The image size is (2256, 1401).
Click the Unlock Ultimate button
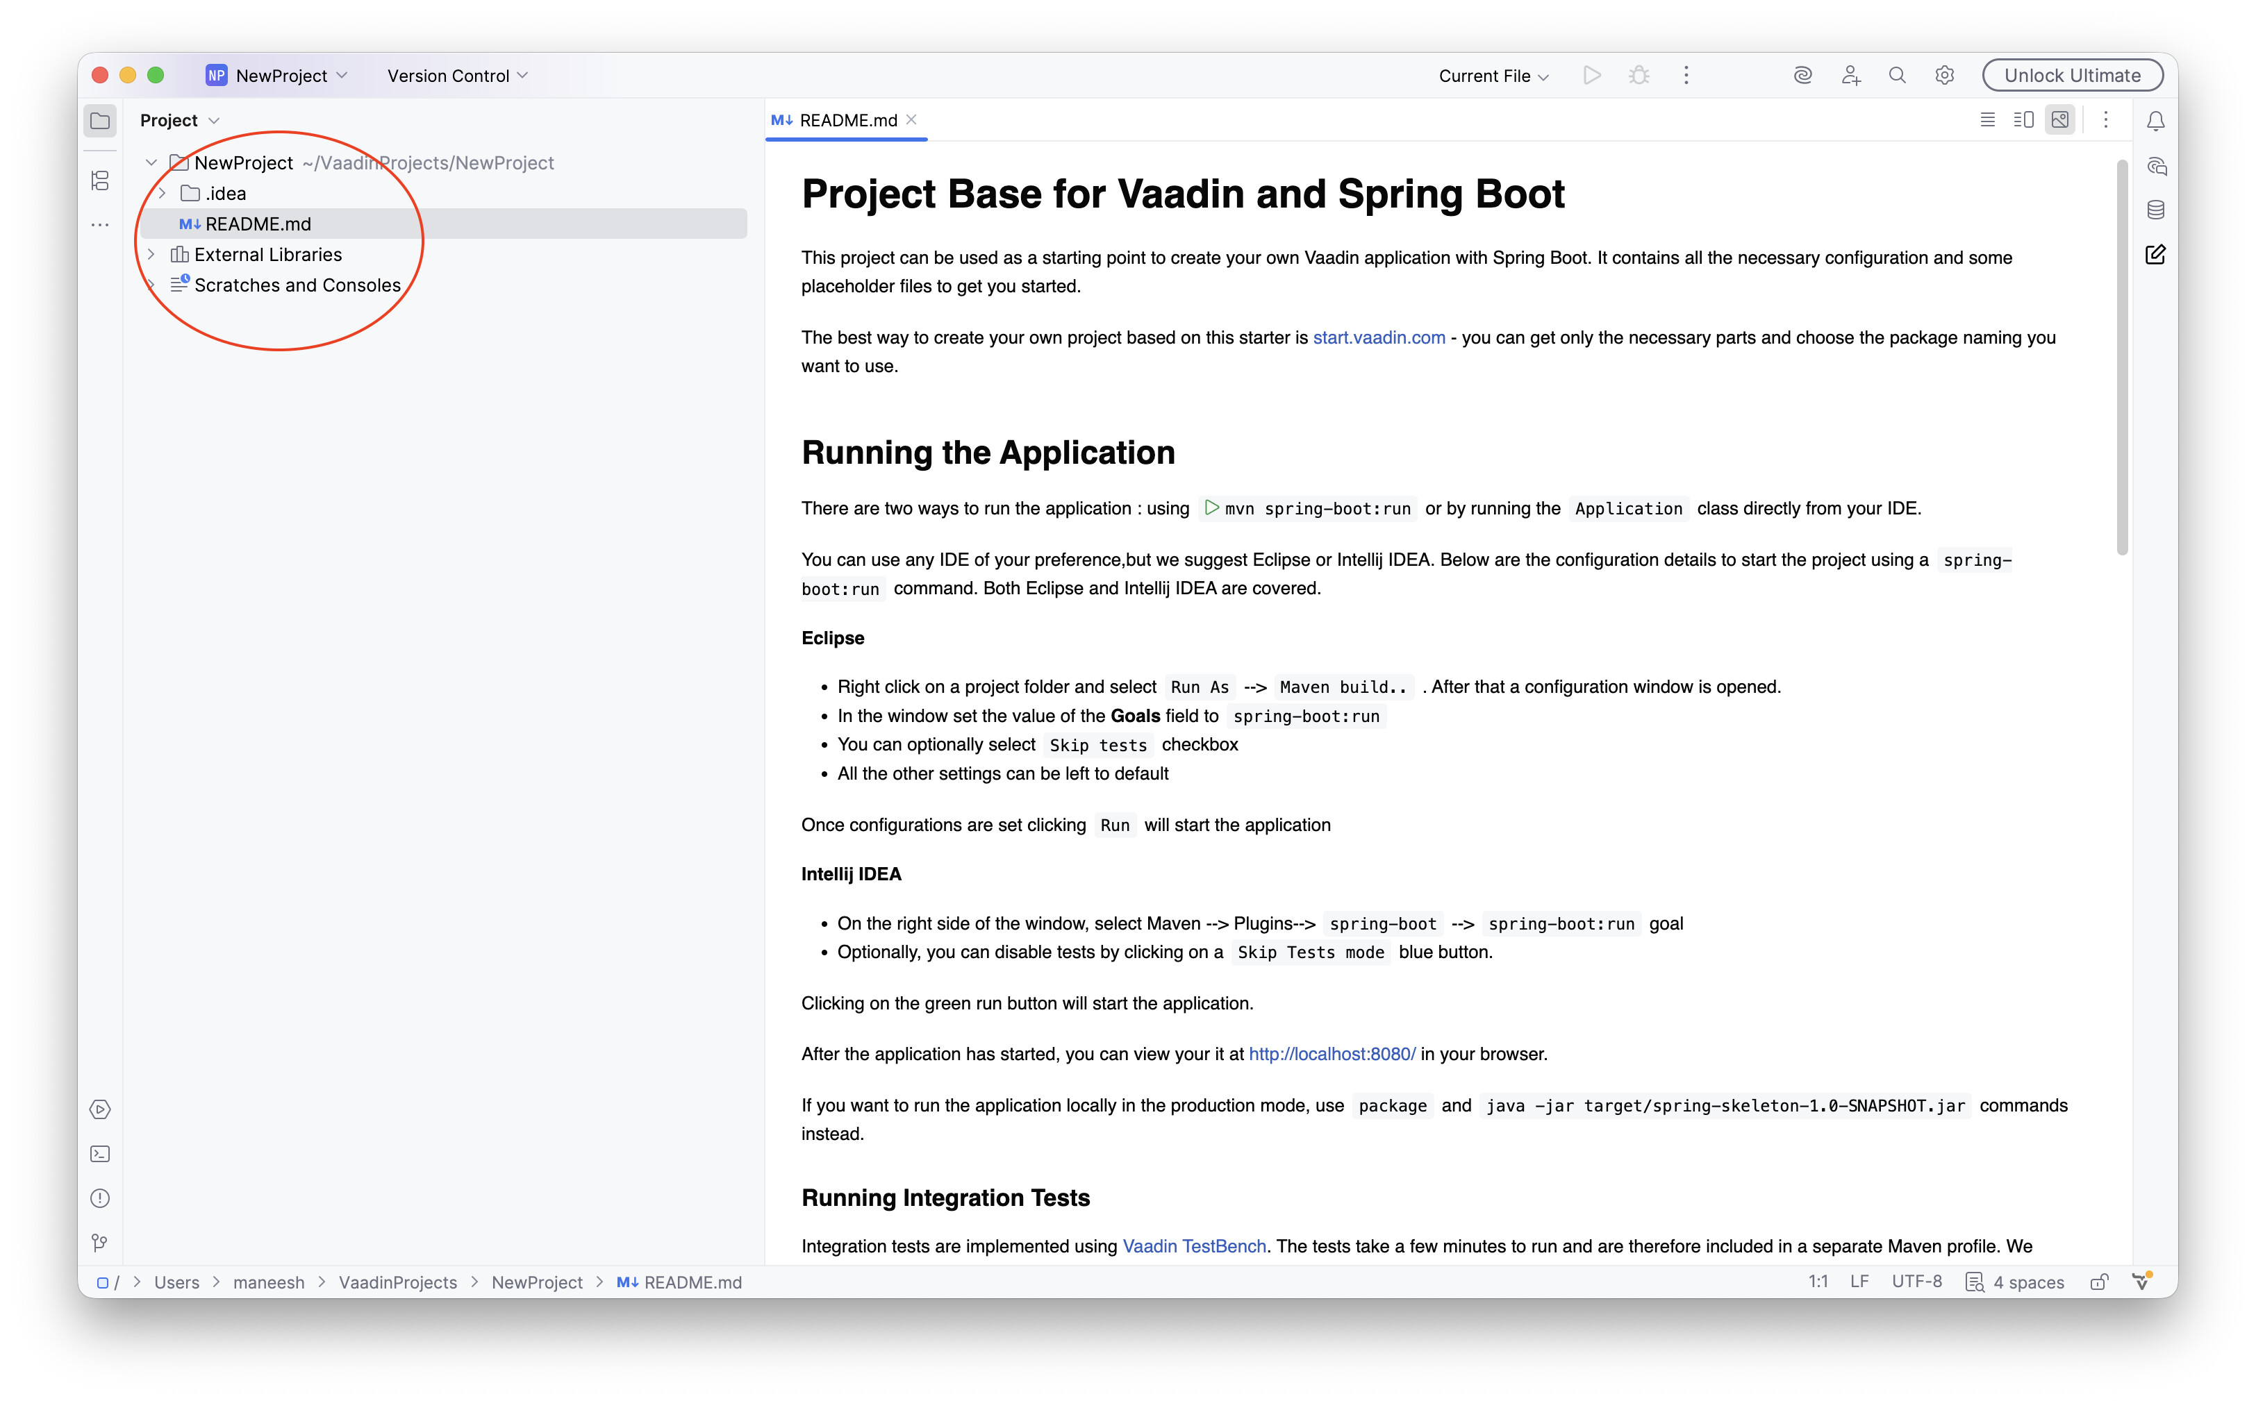tap(2071, 76)
